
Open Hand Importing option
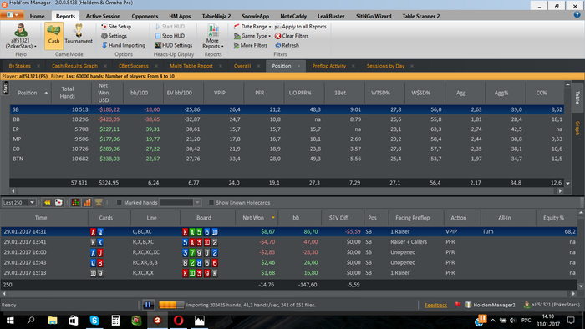124,45
